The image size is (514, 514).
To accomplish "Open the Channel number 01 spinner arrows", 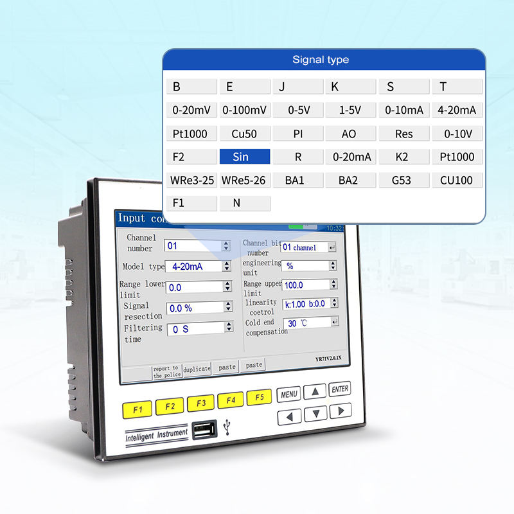I will point(226,245).
